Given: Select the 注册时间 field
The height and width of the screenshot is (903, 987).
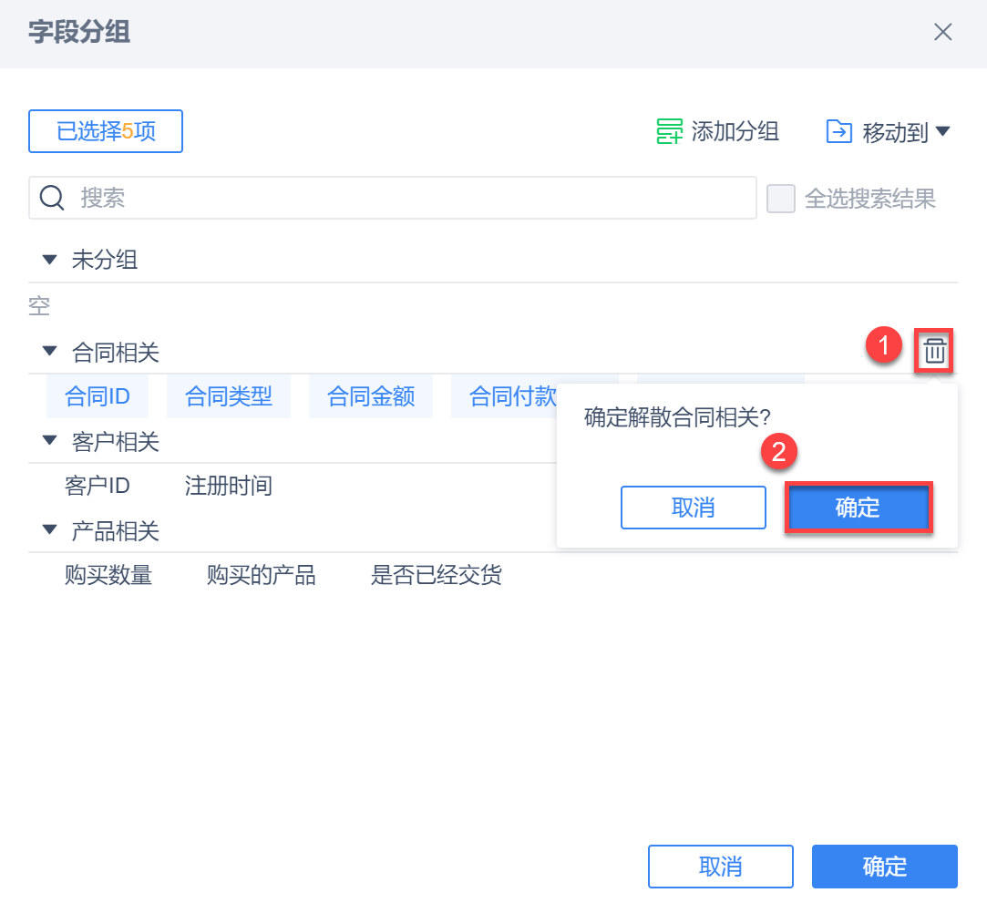Looking at the screenshot, I should click(x=229, y=486).
